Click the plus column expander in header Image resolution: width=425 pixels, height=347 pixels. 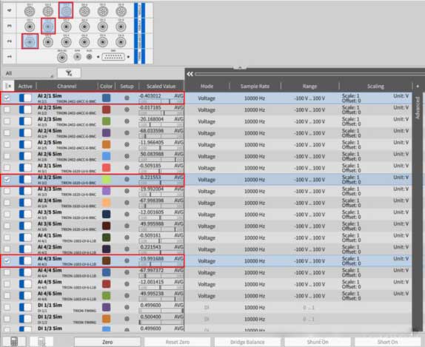[x=418, y=86]
